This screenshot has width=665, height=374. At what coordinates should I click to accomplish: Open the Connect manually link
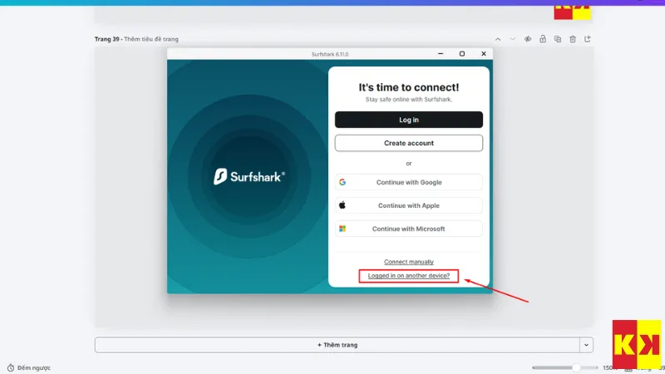point(408,262)
